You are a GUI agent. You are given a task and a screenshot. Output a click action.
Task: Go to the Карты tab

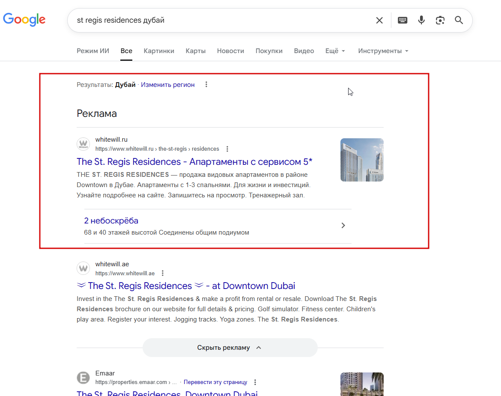point(196,51)
